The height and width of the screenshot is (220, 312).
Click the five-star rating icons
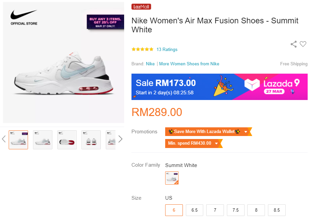click(142, 49)
